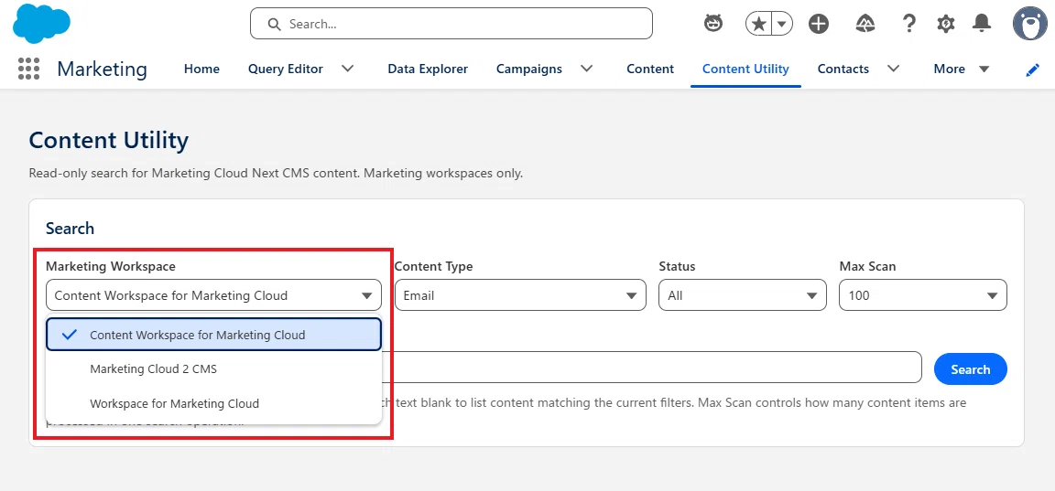Click the Salesforce cloud logo
Image resolution: width=1055 pixels, height=491 pixels.
coord(42,24)
